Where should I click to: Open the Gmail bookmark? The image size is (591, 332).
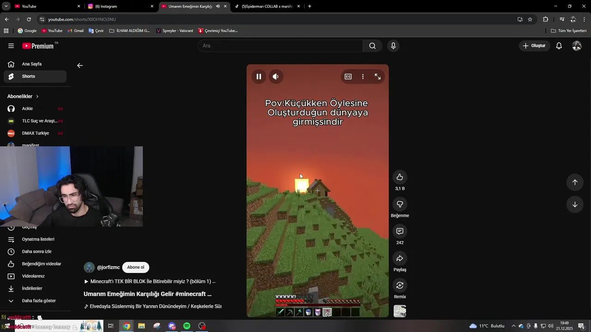76,31
